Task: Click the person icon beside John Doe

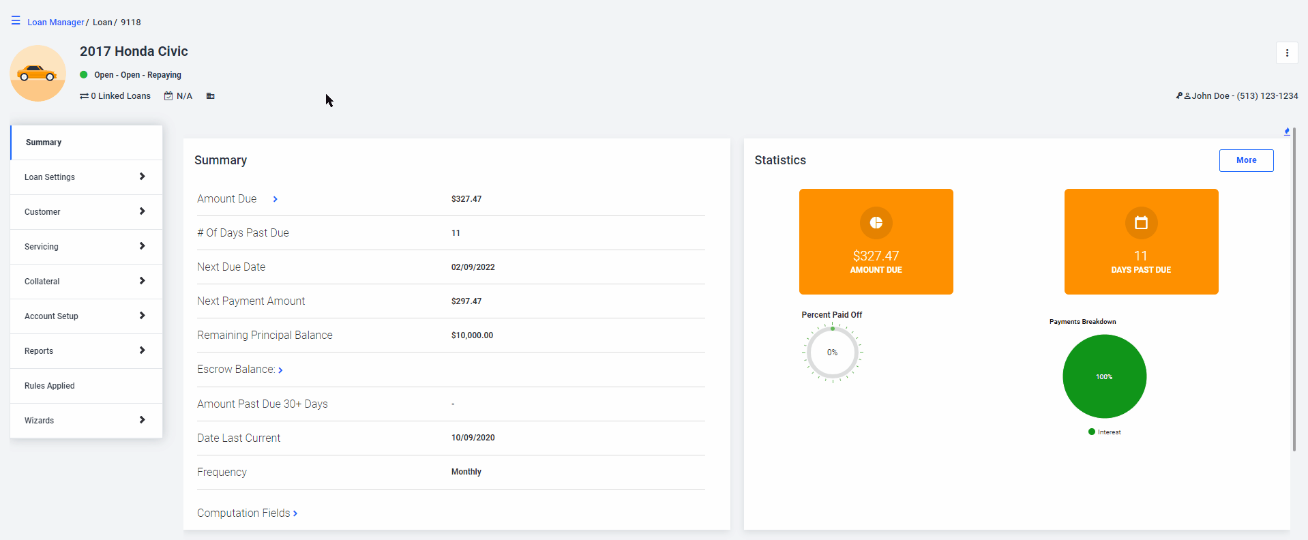Action: pyautogui.click(x=1187, y=96)
